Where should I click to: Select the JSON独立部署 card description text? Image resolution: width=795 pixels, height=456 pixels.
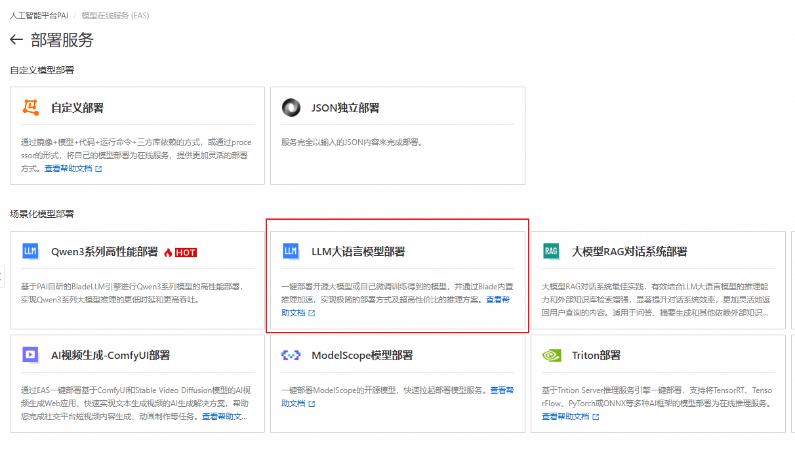pos(351,142)
